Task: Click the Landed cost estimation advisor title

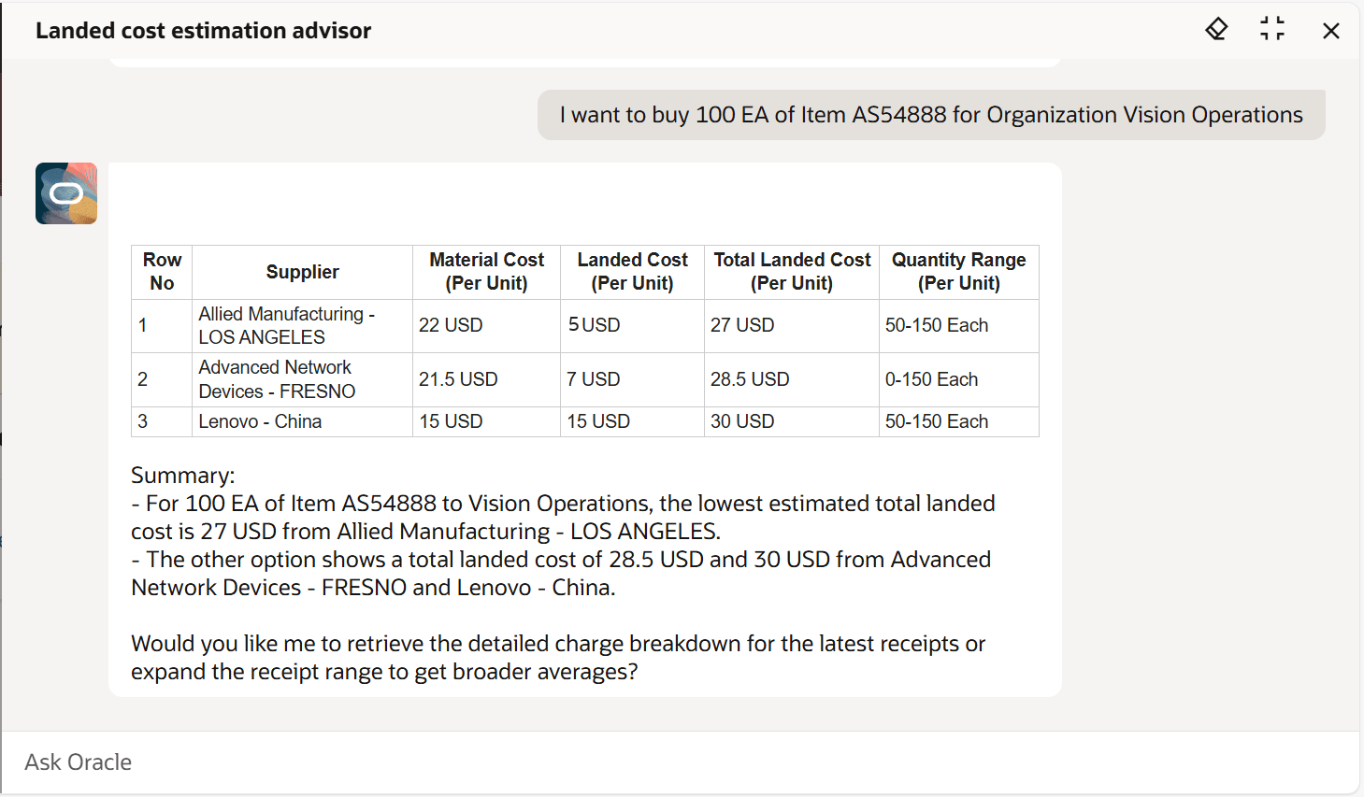Action: point(203,30)
